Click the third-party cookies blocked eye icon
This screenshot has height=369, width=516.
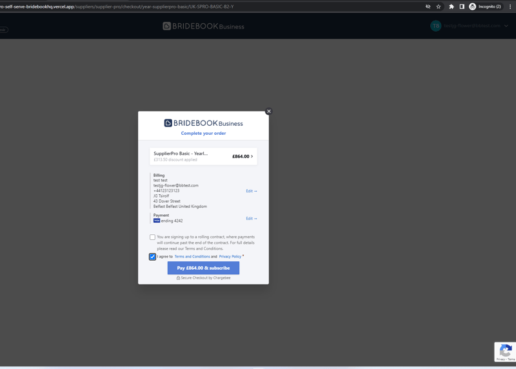tap(428, 6)
